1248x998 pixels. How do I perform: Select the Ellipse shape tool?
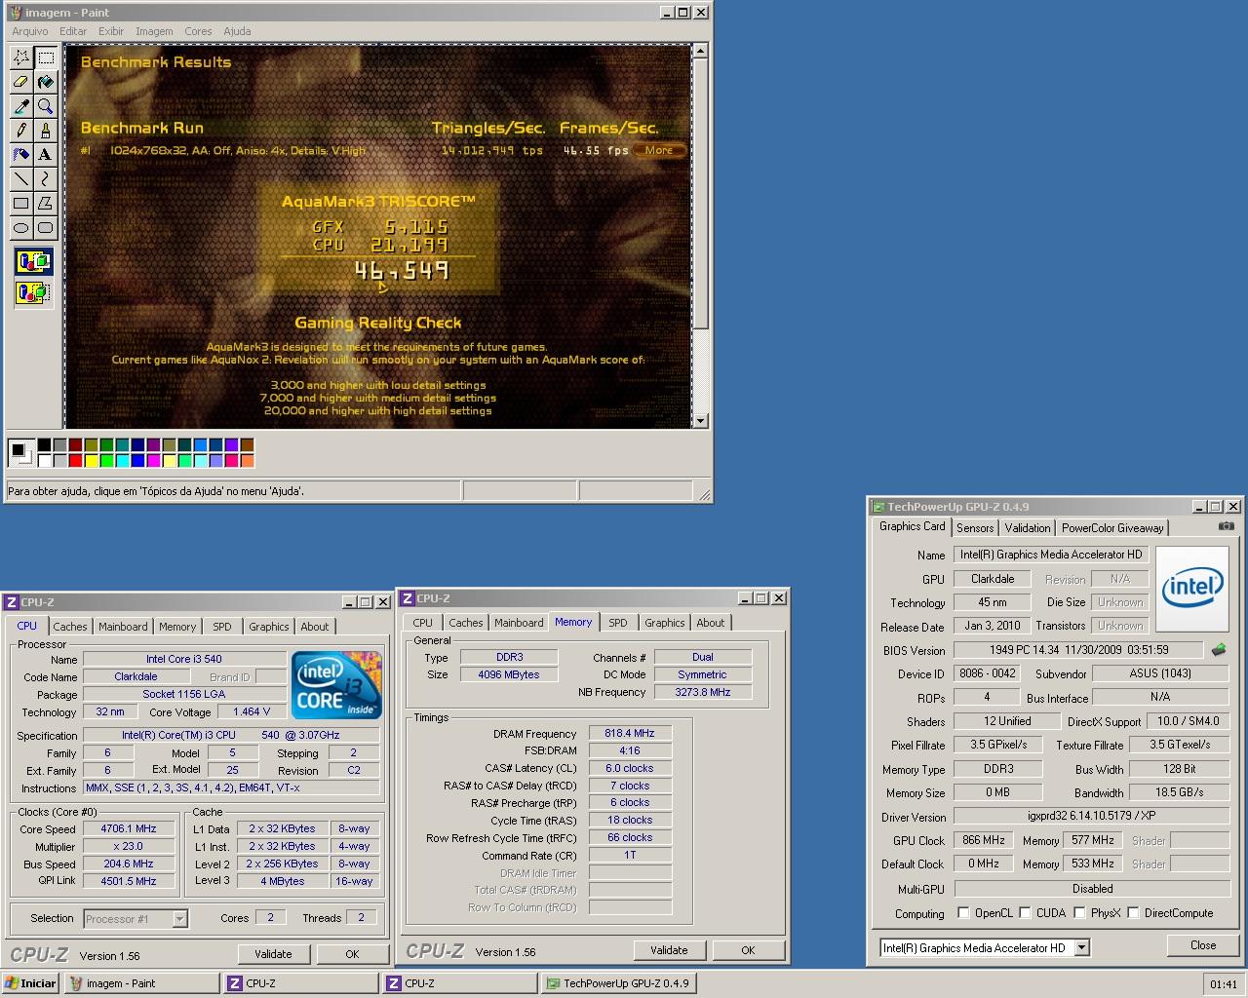tap(20, 228)
